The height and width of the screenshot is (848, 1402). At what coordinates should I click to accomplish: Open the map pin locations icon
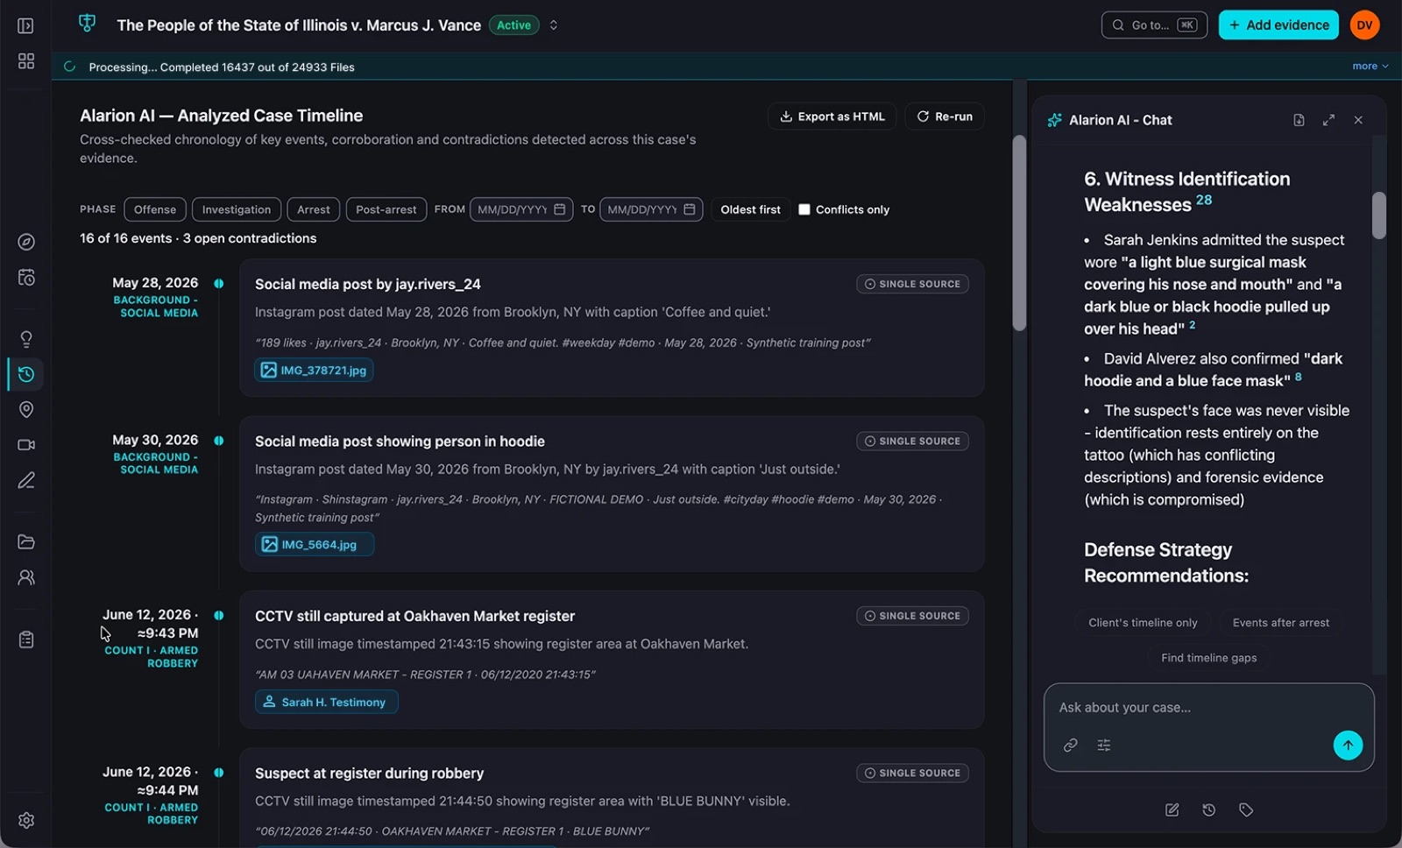tap(26, 409)
